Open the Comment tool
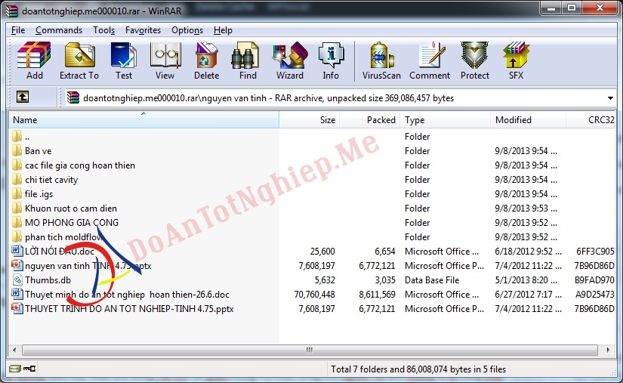Screen dimensions: 623x383 pyautogui.click(x=430, y=60)
